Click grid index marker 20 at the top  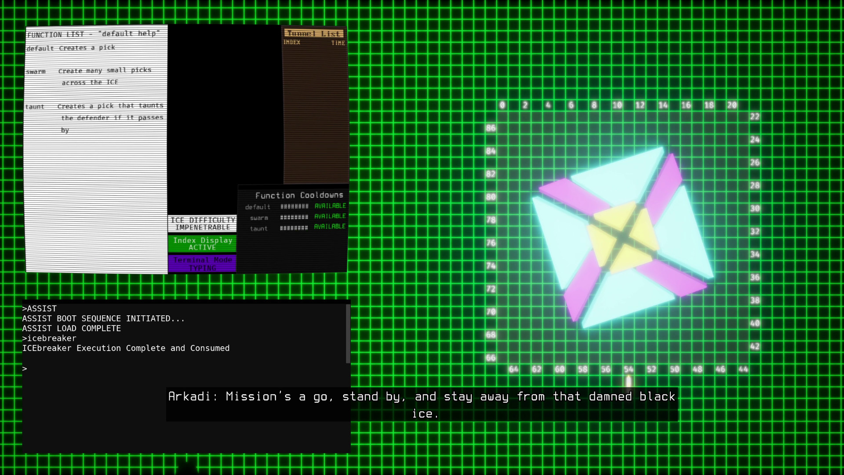tap(731, 105)
